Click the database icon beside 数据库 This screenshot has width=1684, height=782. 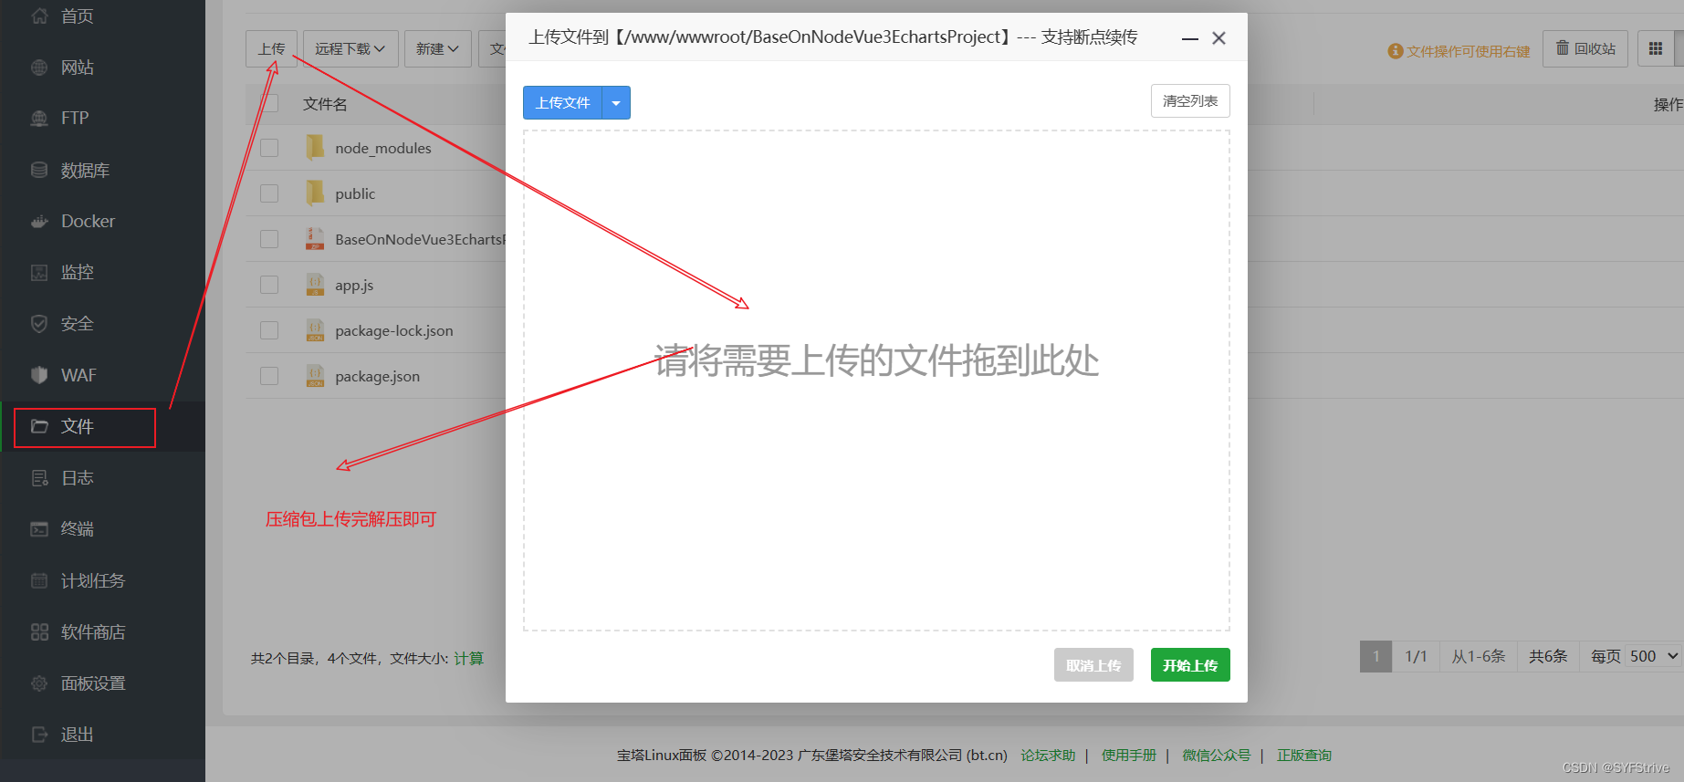tap(39, 170)
